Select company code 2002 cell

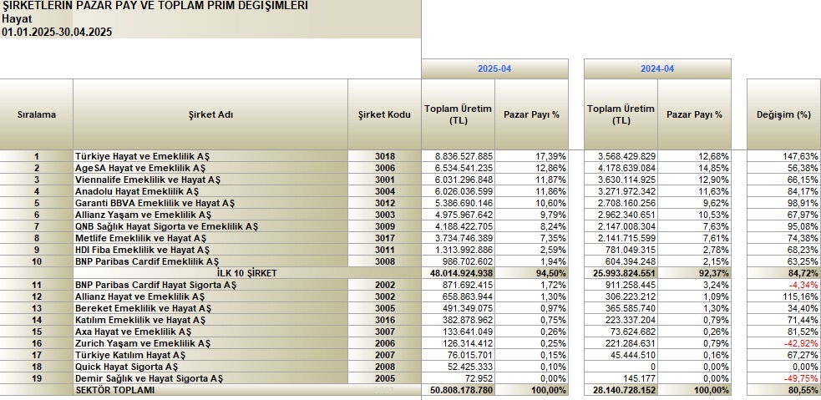(384, 285)
